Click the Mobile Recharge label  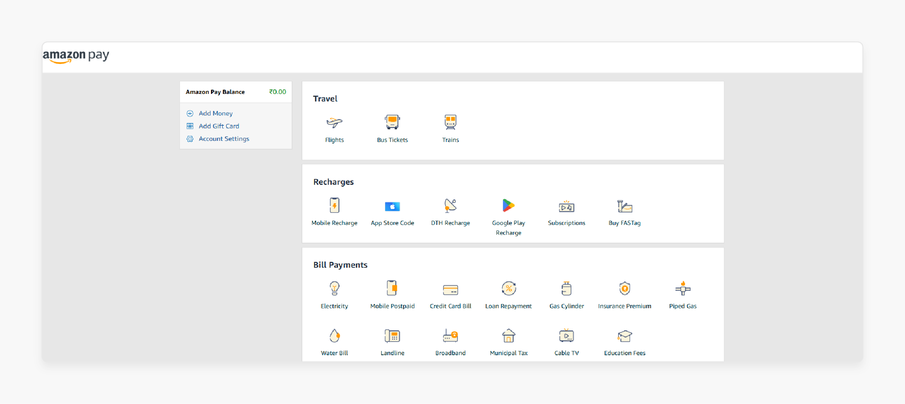pyautogui.click(x=334, y=223)
